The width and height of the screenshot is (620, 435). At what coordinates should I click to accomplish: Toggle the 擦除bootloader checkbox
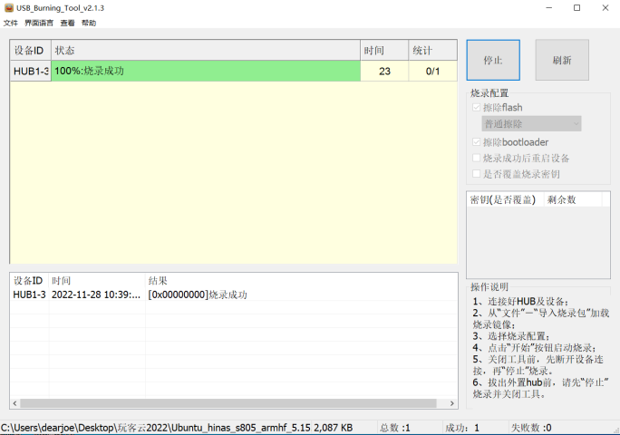click(477, 142)
